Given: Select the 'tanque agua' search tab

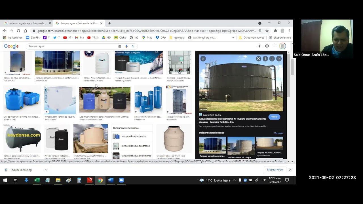Looking at the screenshot, I should (x=79, y=23).
